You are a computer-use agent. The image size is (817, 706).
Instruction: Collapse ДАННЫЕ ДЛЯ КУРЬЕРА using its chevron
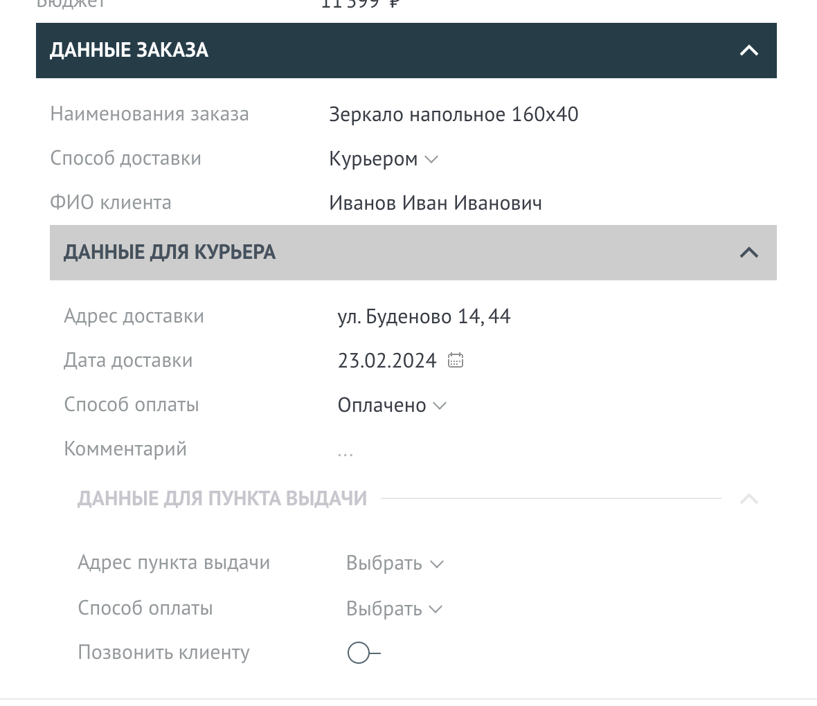coord(748,253)
